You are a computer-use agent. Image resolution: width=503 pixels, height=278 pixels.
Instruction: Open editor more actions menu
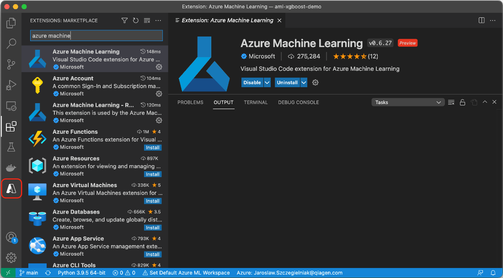[x=493, y=21]
